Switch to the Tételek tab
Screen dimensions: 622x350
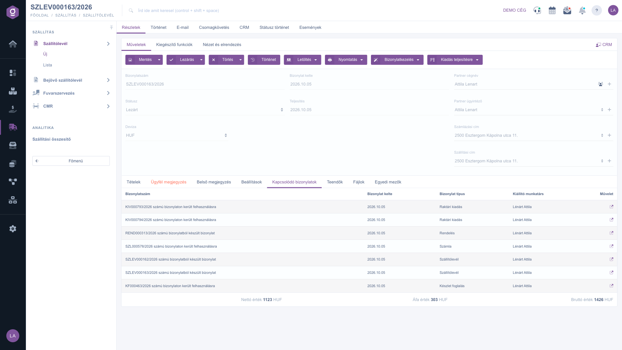pyautogui.click(x=133, y=182)
